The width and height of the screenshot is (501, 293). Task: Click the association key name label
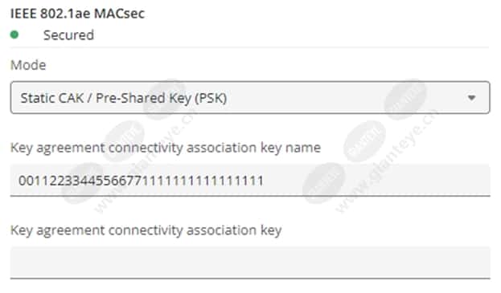(166, 148)
